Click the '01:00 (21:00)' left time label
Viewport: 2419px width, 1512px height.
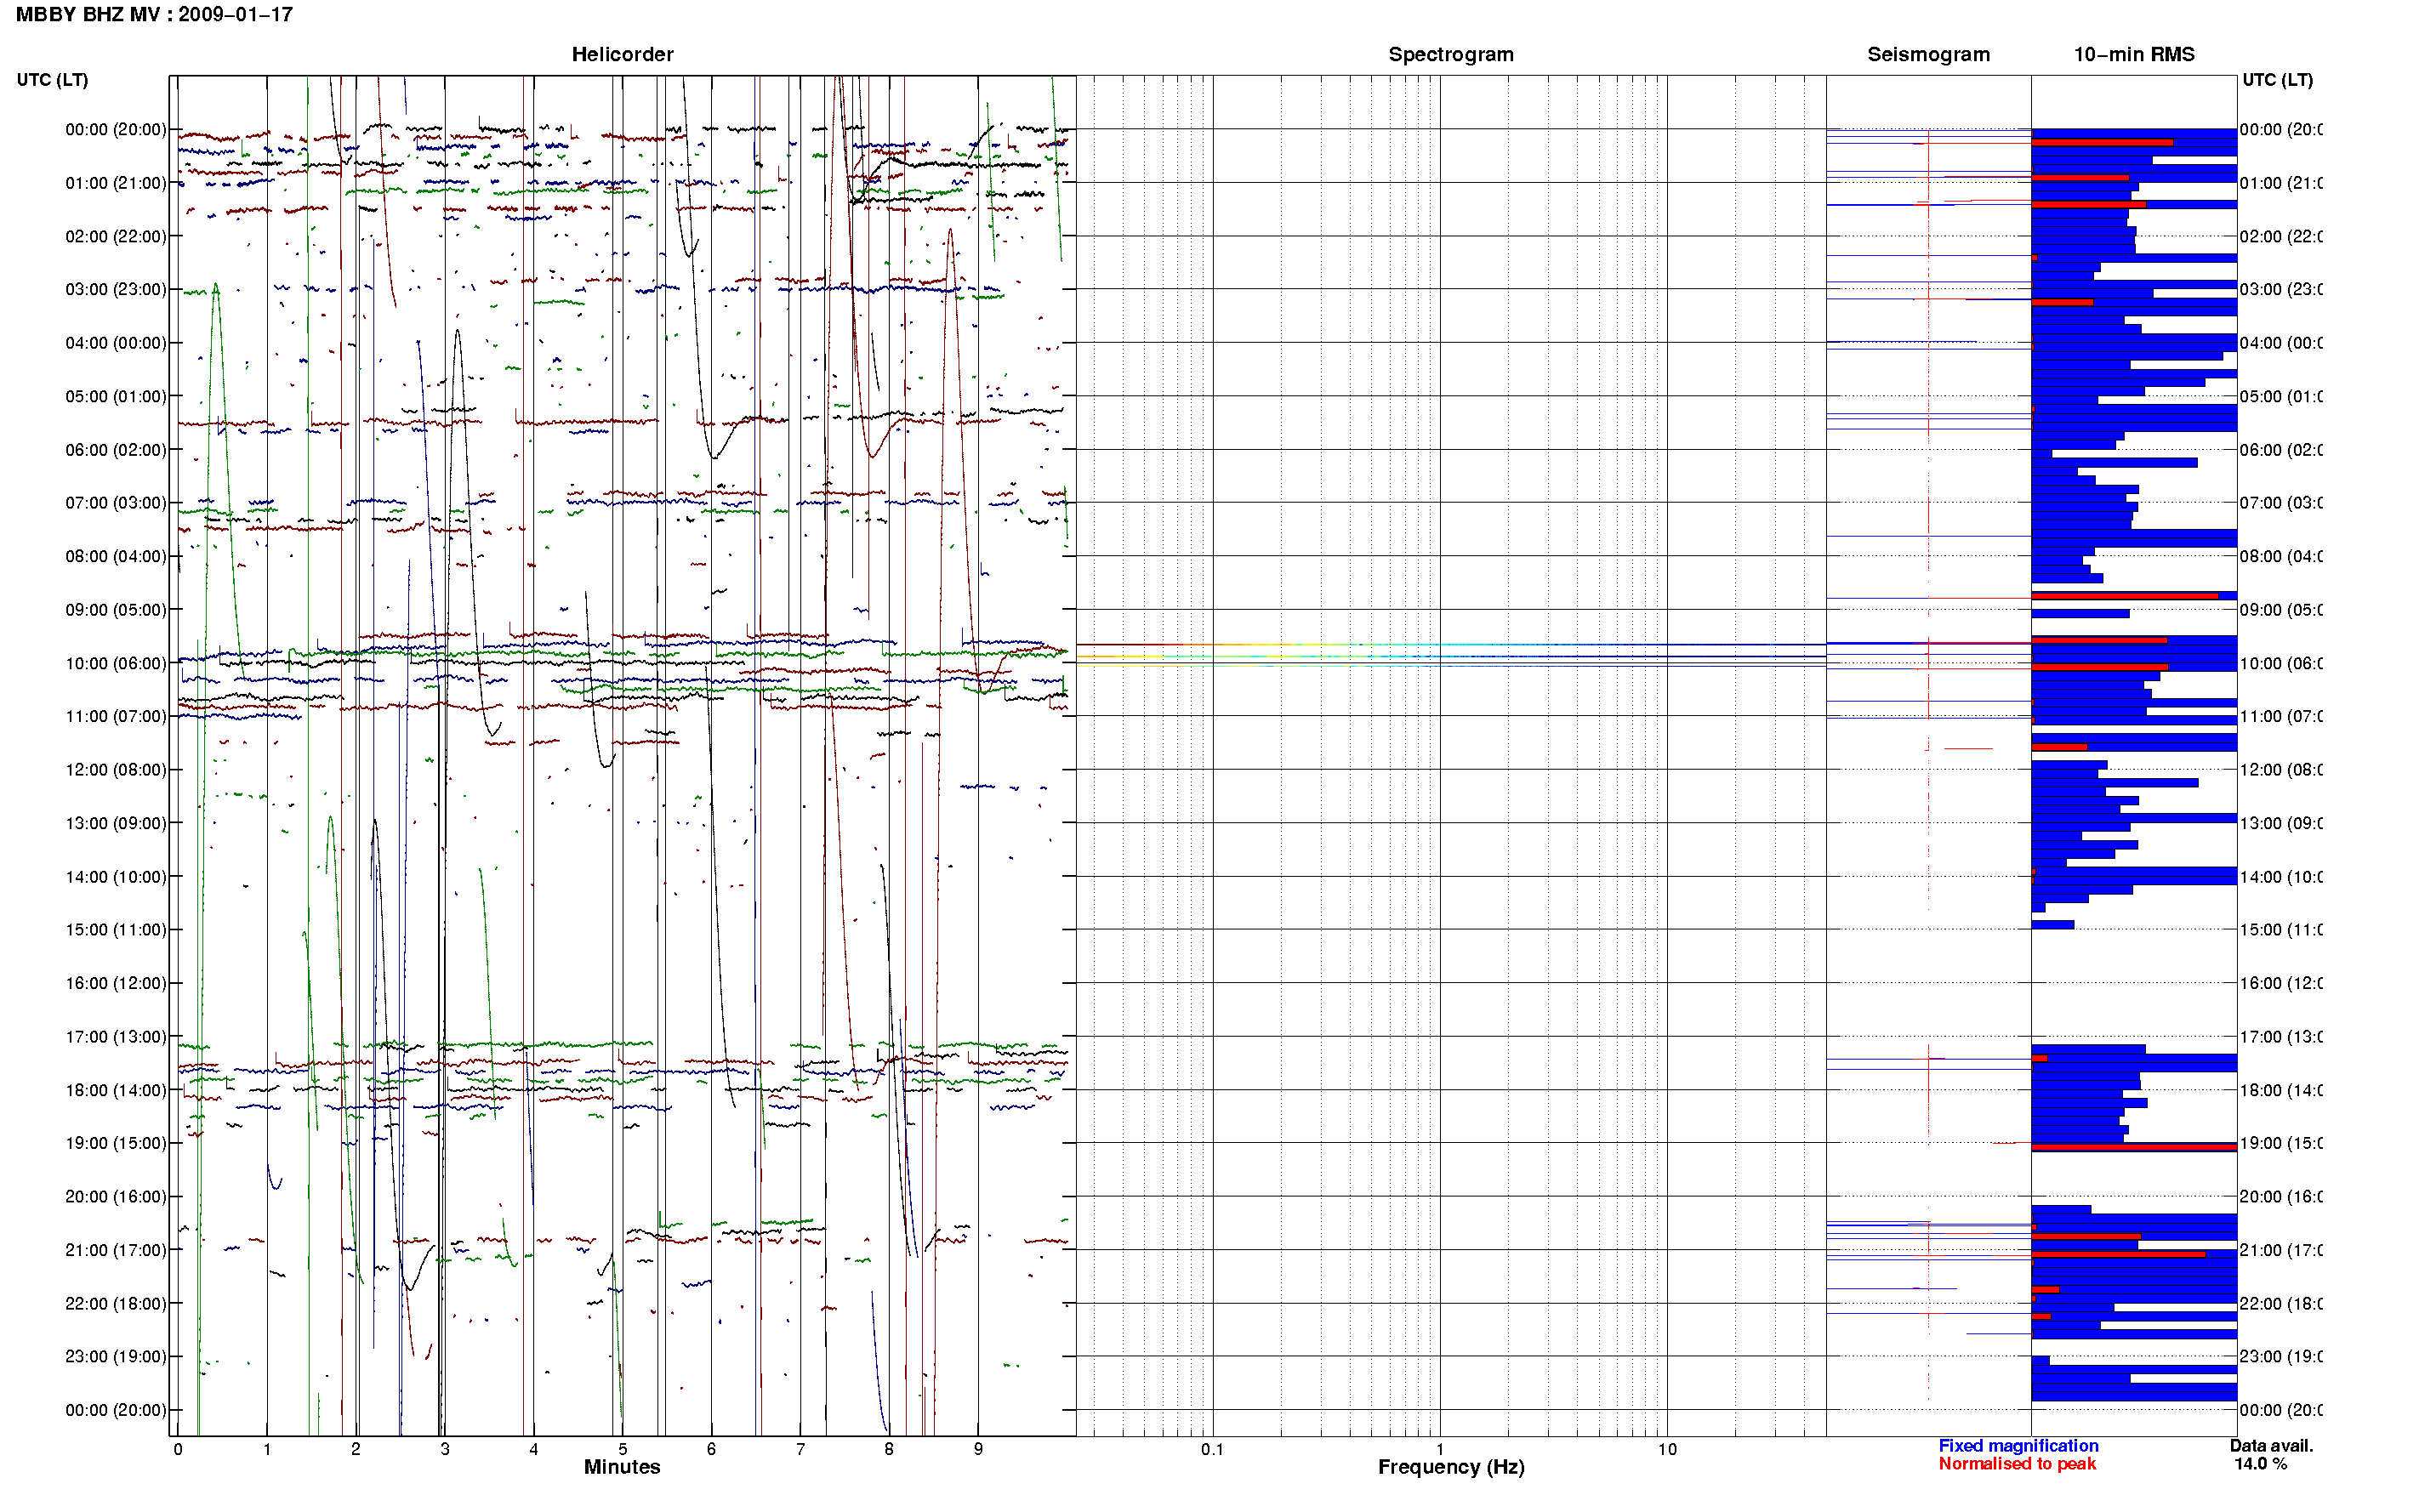pos(116,183)
